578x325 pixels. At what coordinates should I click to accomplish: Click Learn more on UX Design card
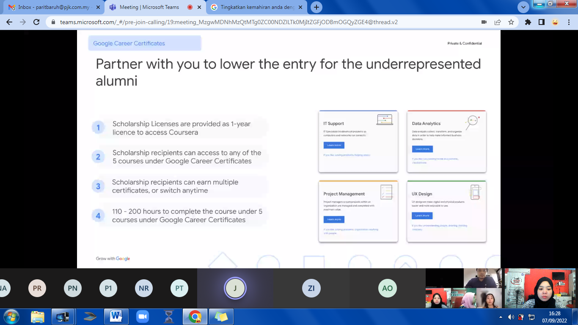pyautogui.click(x=422, y=216)
